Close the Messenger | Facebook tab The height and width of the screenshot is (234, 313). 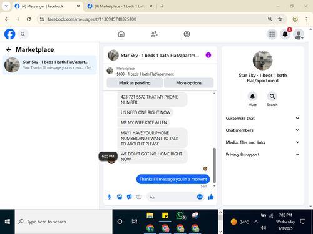pos(78,6)
